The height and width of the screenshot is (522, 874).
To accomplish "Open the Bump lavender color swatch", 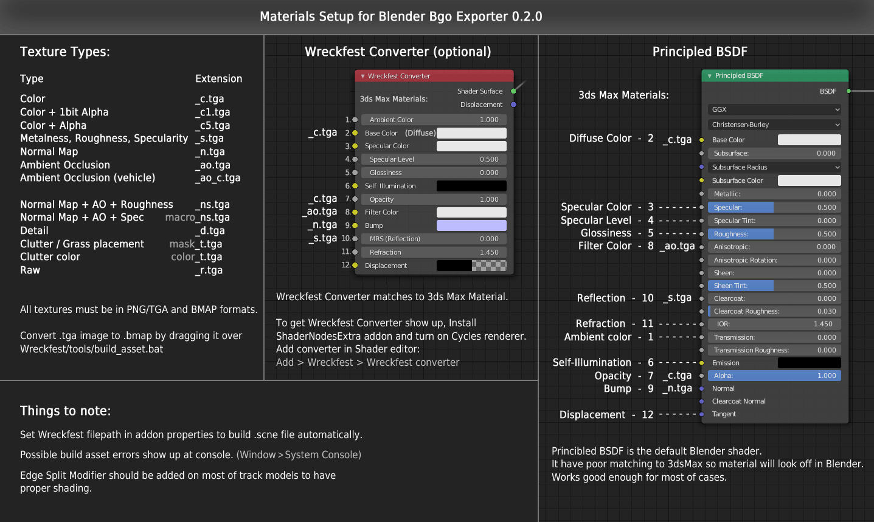I will point(471,225).
